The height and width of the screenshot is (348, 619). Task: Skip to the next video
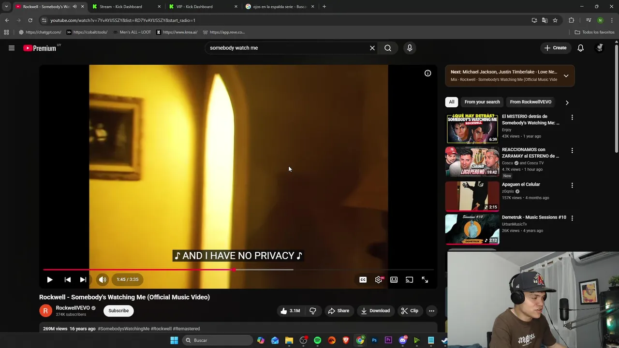pos(83,279)
